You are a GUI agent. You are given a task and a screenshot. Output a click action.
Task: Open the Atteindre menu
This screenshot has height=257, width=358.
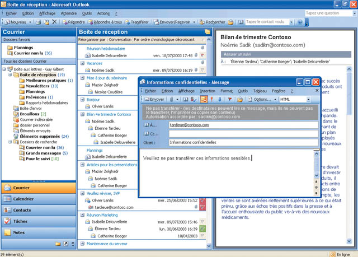69,13
